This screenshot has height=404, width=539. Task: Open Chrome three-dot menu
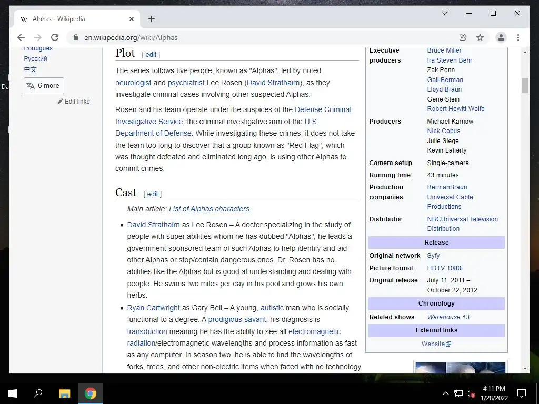point(518,37)
